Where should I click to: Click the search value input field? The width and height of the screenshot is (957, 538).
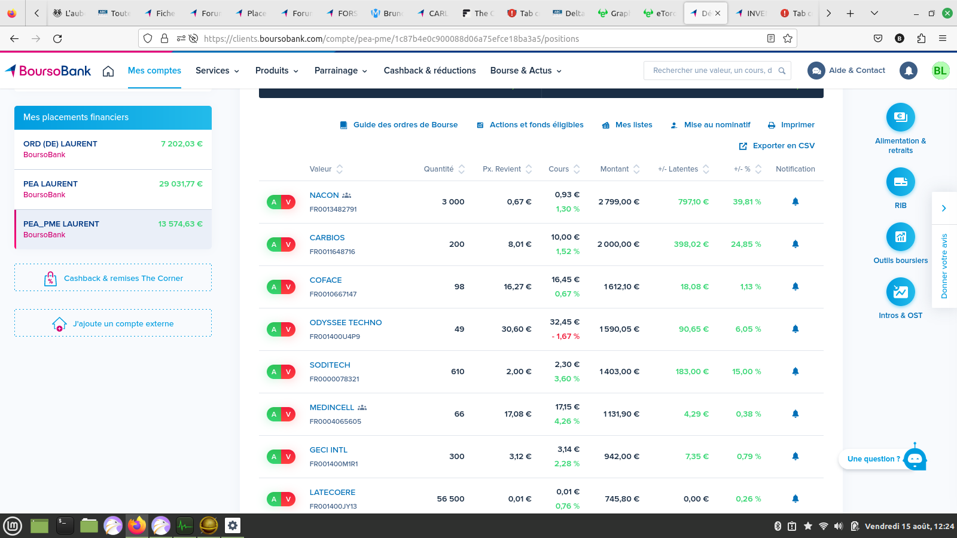coord(712,71)
